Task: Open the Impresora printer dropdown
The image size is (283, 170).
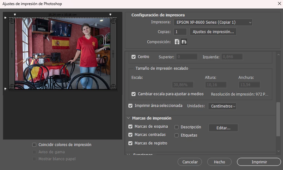Action: (213, 22)
